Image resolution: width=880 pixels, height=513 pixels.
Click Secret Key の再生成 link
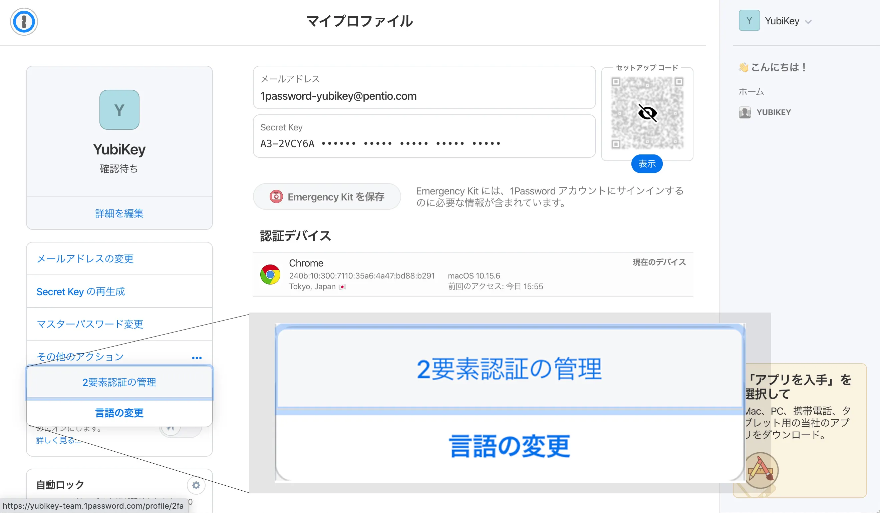[80, 292]
